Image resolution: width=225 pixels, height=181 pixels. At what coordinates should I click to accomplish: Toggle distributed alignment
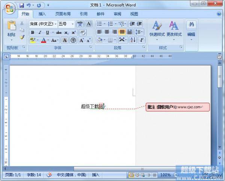pos(129,32)
